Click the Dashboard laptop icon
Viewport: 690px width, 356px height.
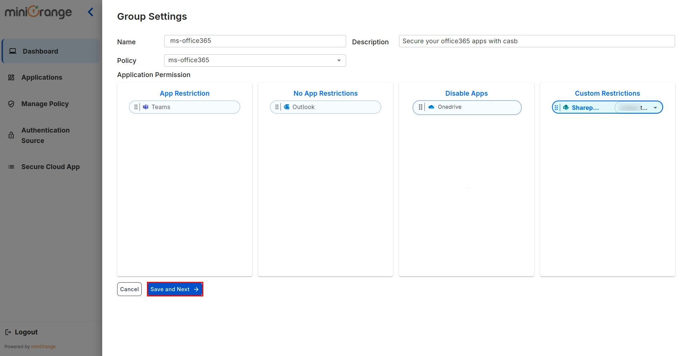click(13, 51)
